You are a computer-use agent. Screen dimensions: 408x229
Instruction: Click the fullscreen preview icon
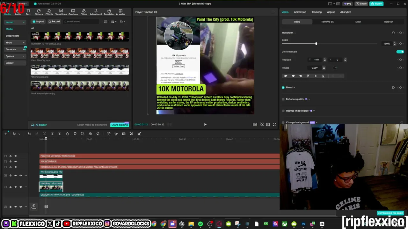pyautogui.click(x=274, y=124)
